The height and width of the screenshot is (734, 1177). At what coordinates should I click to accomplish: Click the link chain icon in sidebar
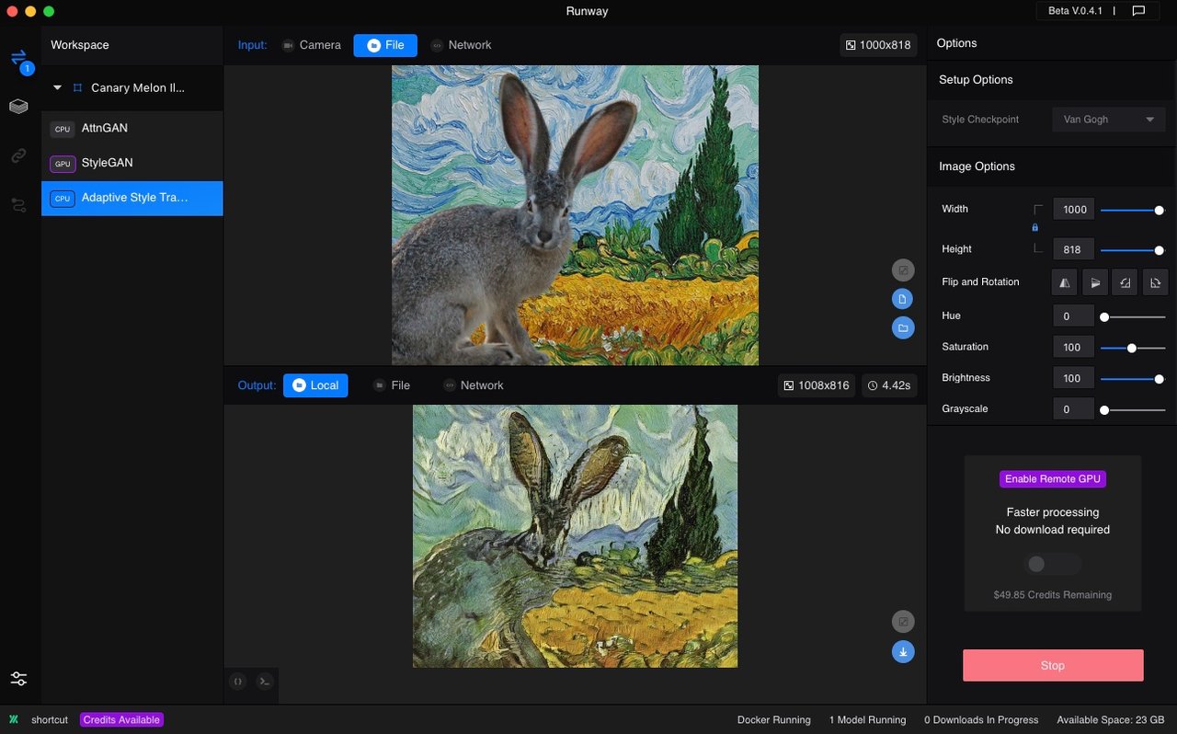18,156
